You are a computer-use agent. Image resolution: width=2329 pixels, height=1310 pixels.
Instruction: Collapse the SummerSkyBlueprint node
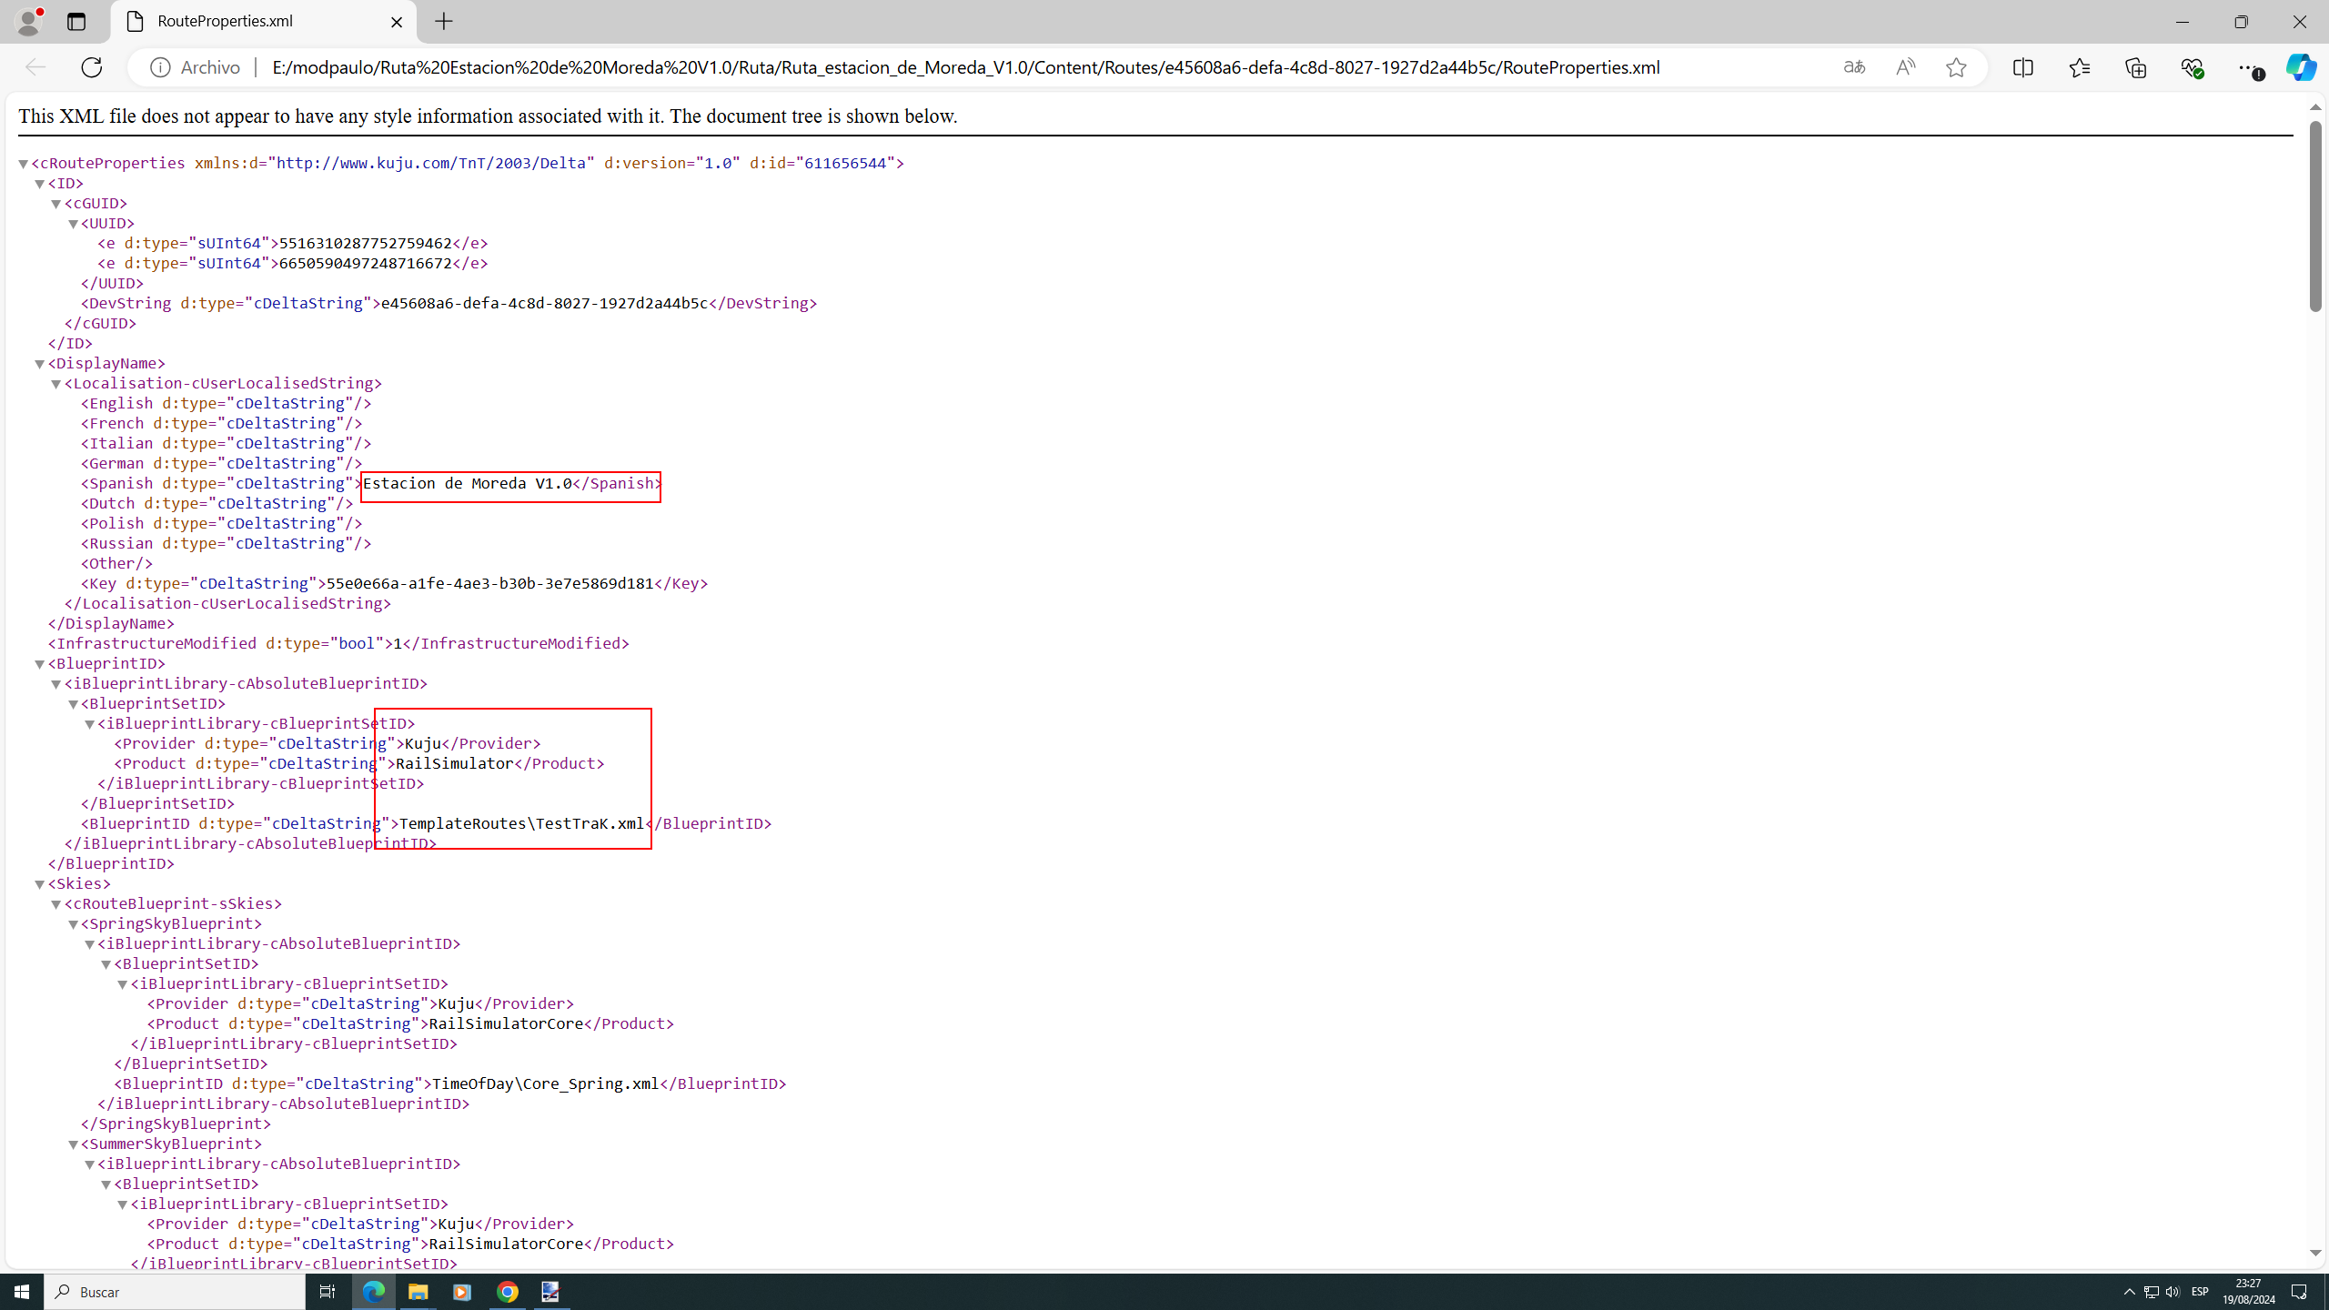pyautogui.click(x=73, y=1144)
